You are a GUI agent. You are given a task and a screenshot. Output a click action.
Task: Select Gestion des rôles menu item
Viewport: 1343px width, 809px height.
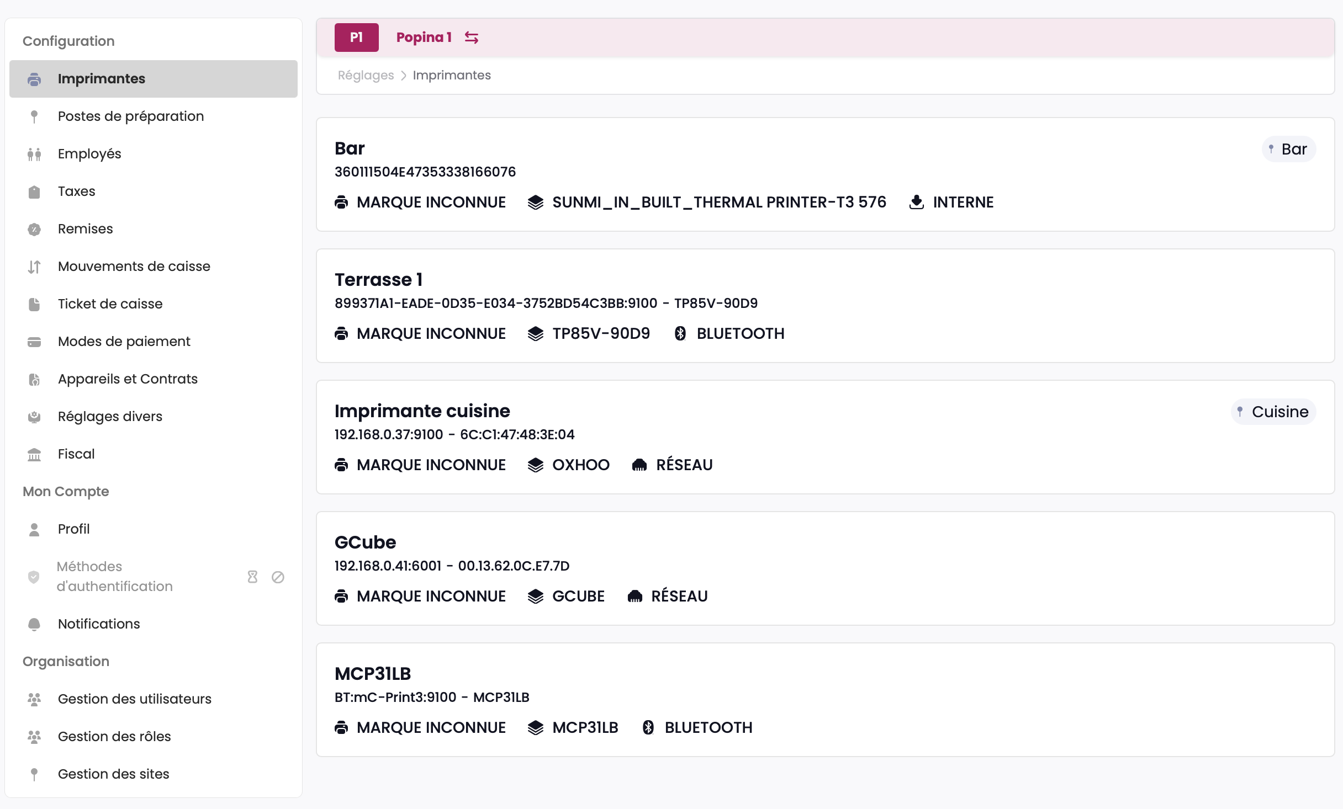(114, 736)
